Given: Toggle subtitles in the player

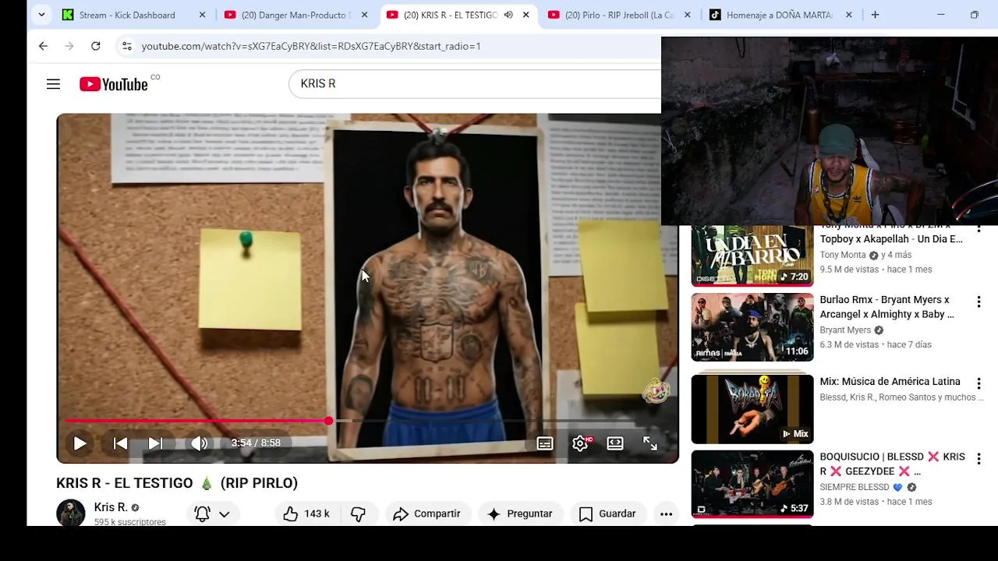Looking at the screenshot, I should (545, 443).
